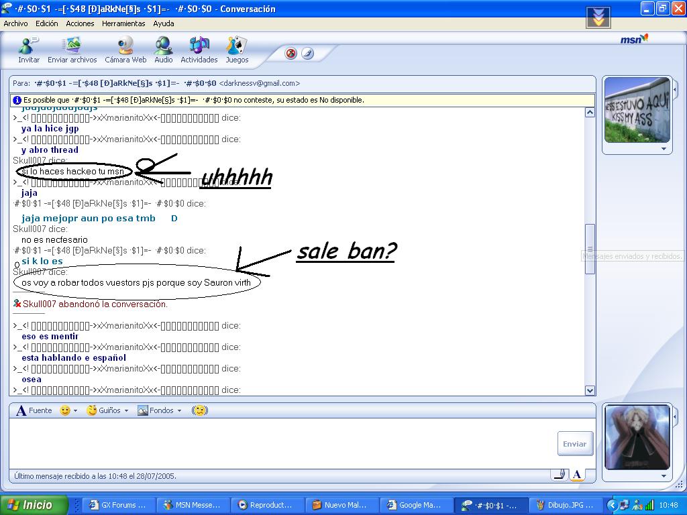
Task: Open the Ayuda menu
Action: pyautogui.click(x=164, y=23)
